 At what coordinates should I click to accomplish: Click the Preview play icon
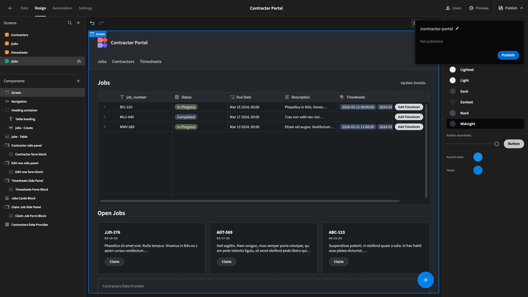pos(471,8)
